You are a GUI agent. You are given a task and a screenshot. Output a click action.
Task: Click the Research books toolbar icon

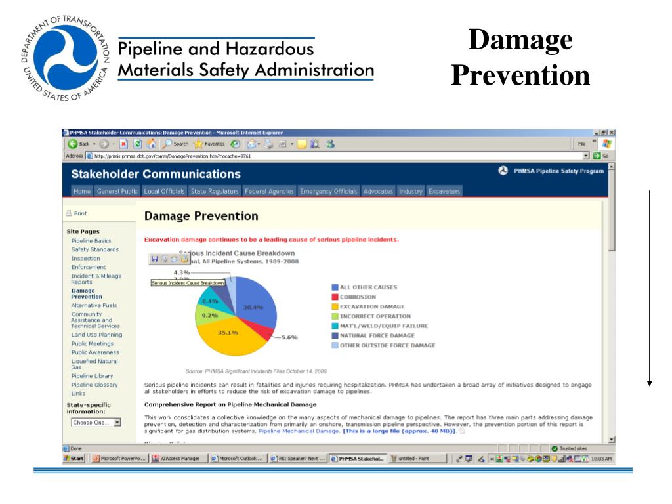tap(315, 144)
